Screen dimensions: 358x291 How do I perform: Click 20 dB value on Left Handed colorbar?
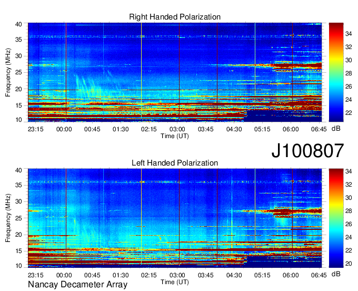(349, 264)
